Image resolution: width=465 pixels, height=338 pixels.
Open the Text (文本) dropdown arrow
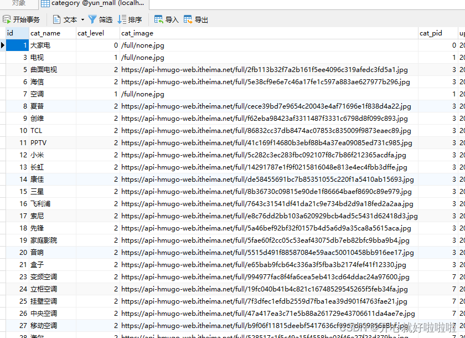[x=82, y=20]
